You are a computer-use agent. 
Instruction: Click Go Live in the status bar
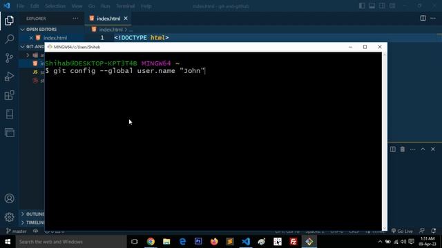point(402,231)
